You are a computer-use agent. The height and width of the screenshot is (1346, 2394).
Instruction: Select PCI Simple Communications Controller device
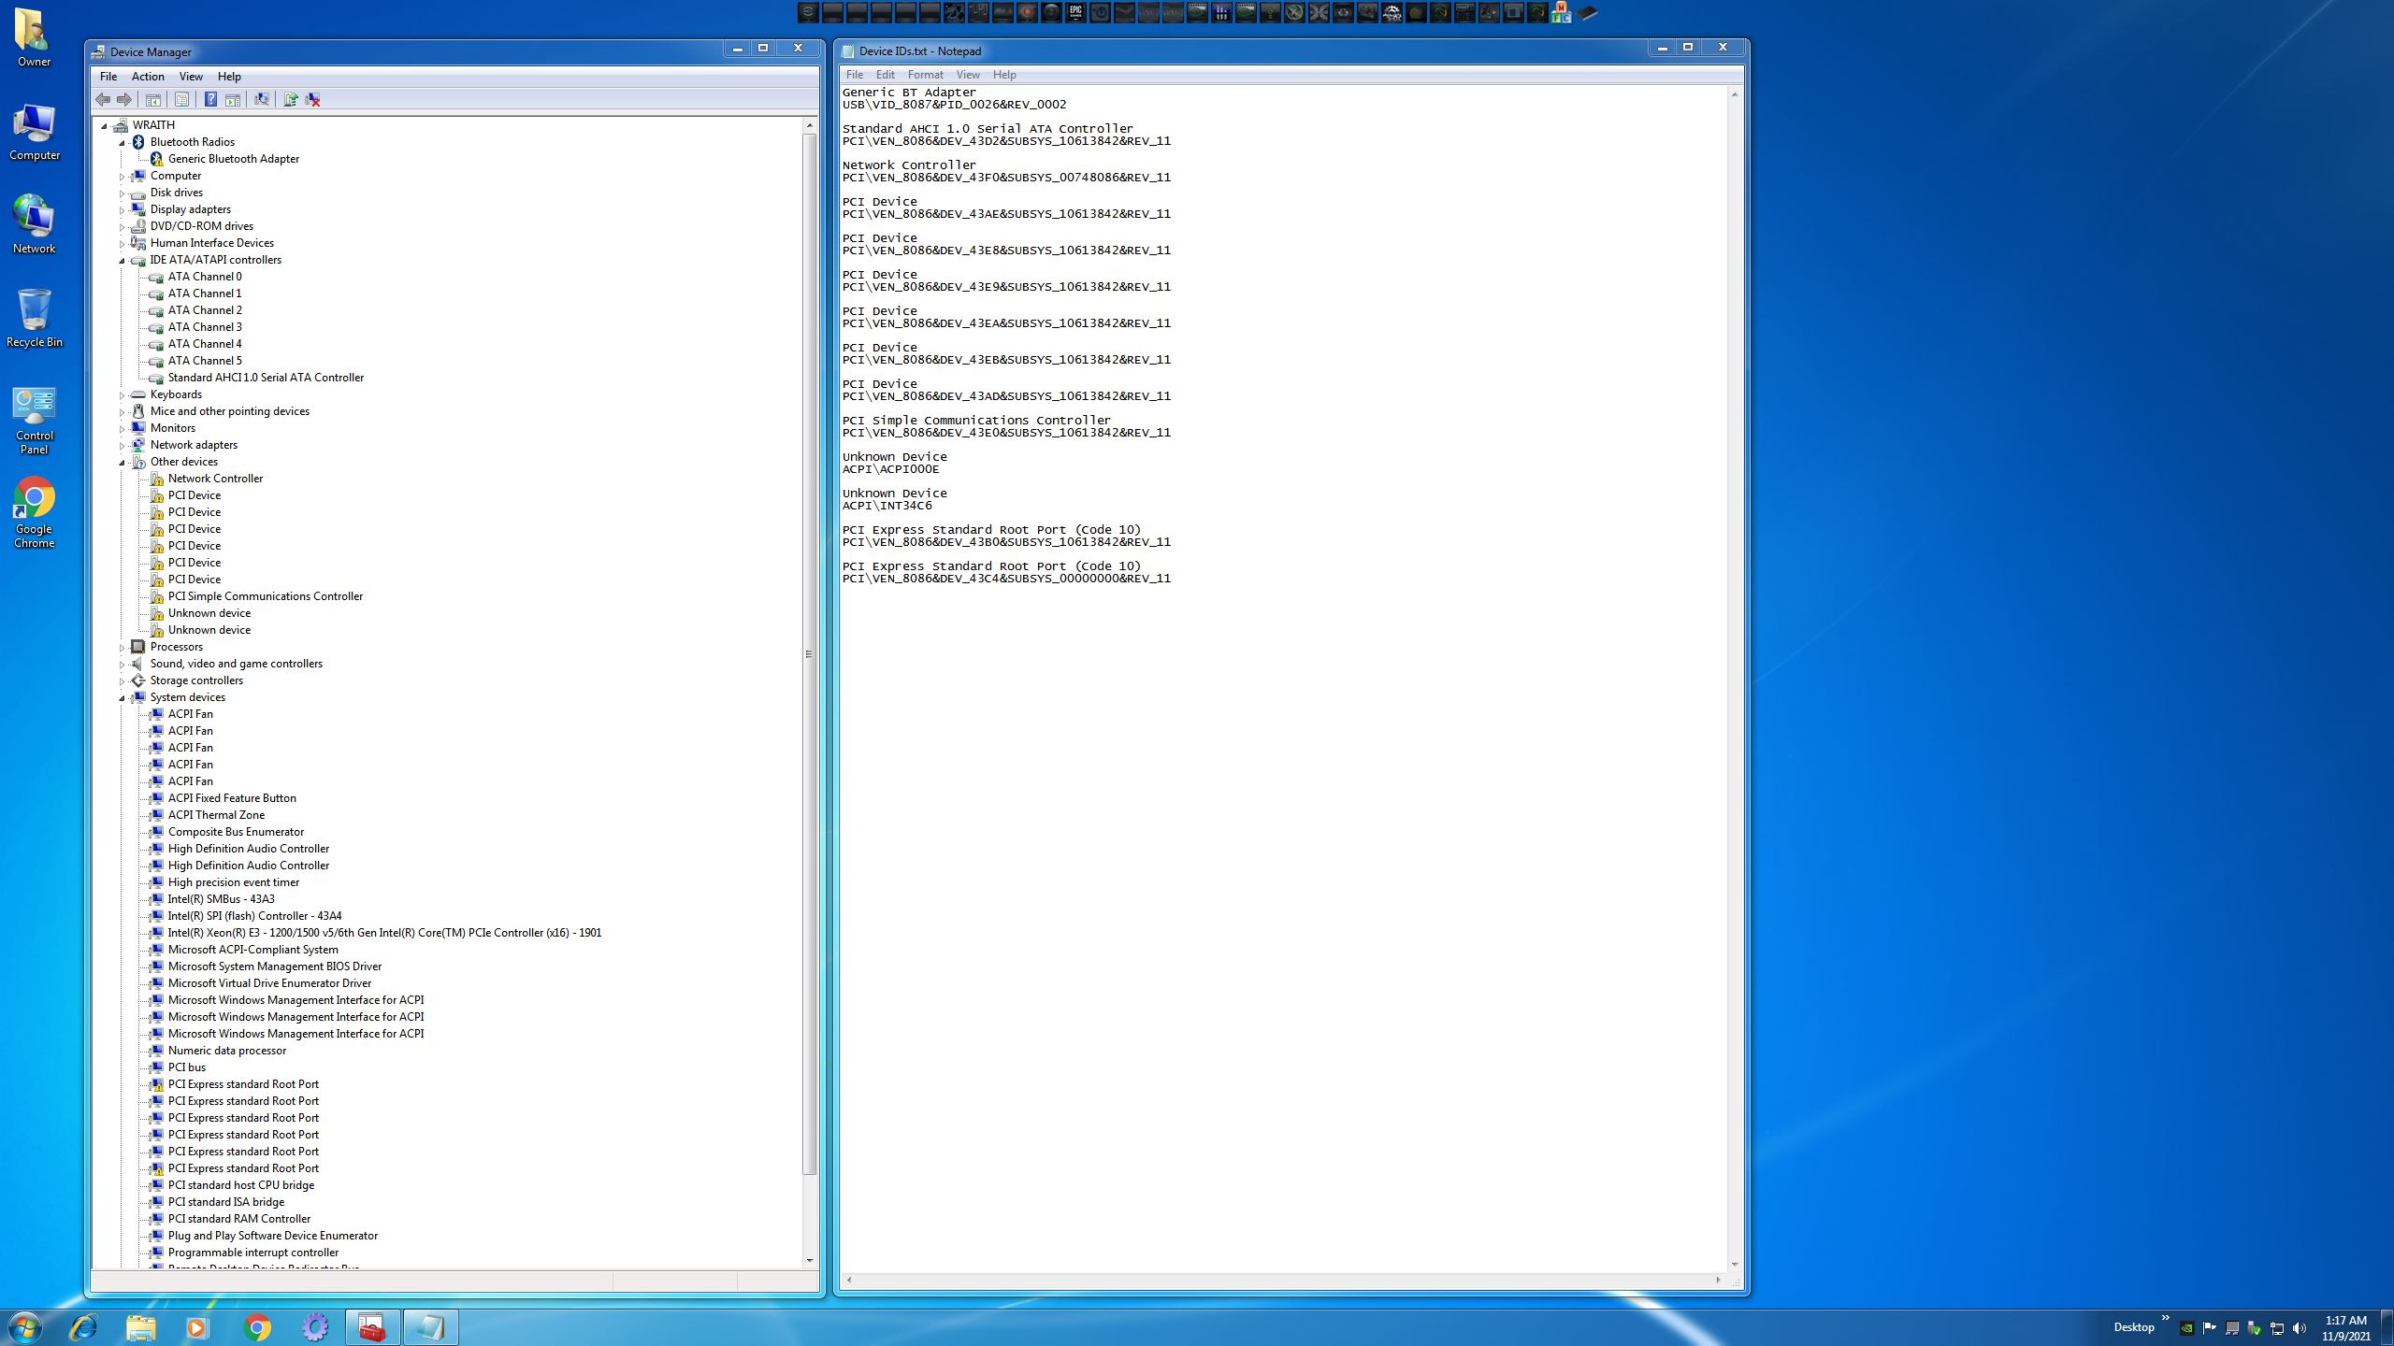coord(265,596)
